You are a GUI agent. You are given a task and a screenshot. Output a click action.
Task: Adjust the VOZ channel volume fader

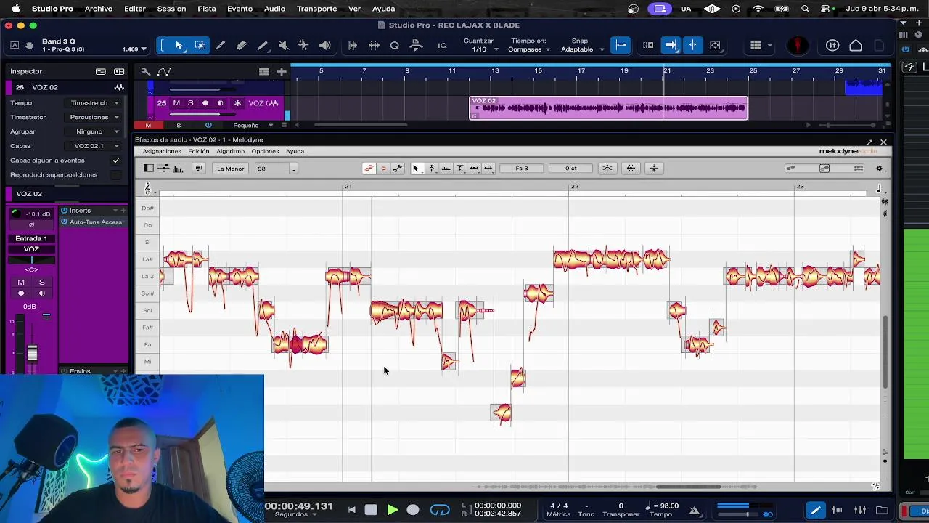(x=32, y=354)
